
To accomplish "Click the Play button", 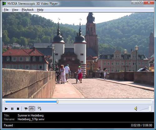I will [6, 109].
